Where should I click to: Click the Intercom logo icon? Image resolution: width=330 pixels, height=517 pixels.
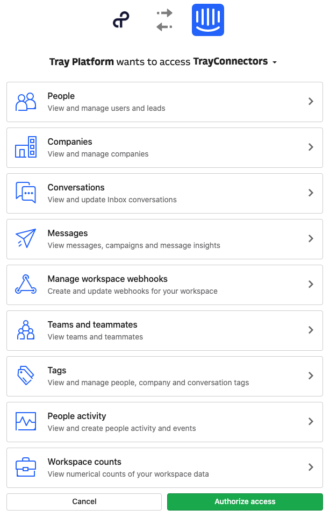tap(208, 20)
